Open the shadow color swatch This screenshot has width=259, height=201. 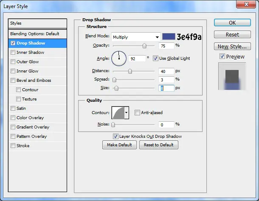point(169,36)
